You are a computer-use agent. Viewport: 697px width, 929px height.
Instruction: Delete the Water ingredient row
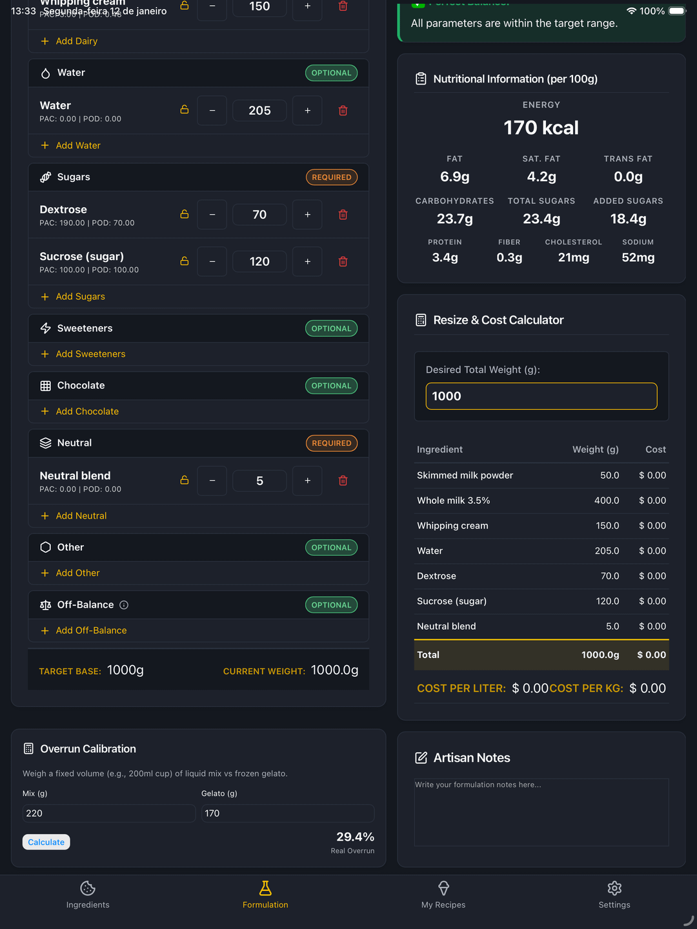click(343, 110)
